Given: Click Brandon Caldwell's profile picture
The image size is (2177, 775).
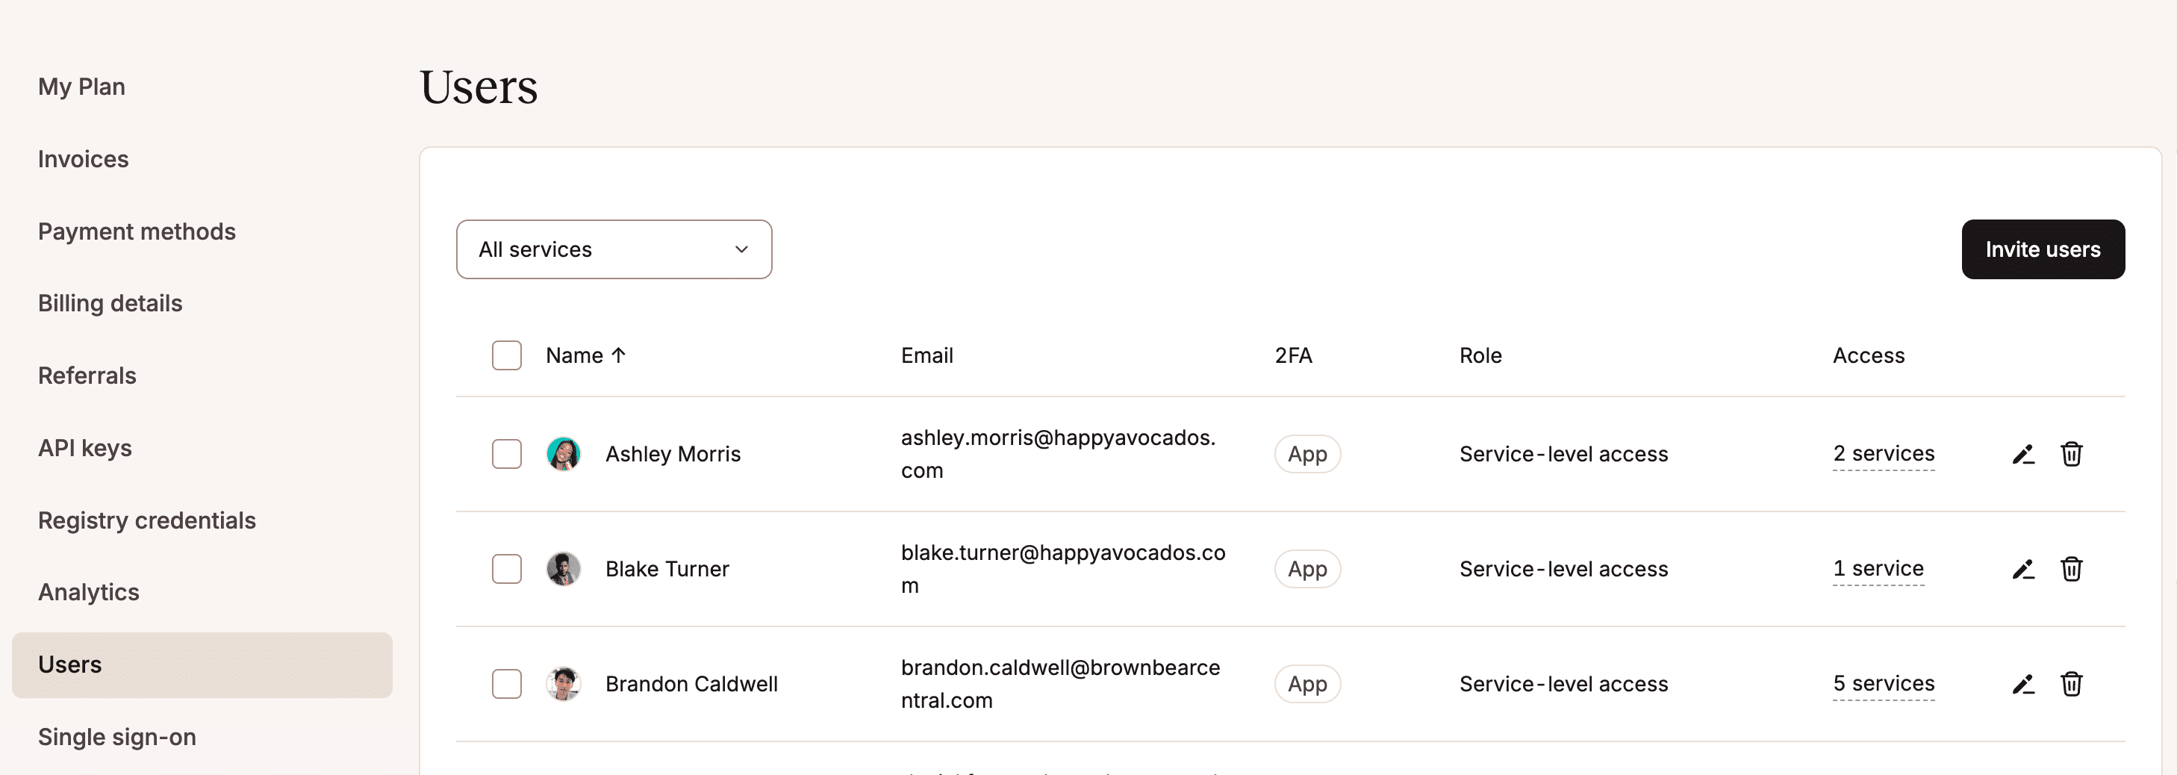Looking at the screenshot, I should pyautogui.click(x=564, y=684).
